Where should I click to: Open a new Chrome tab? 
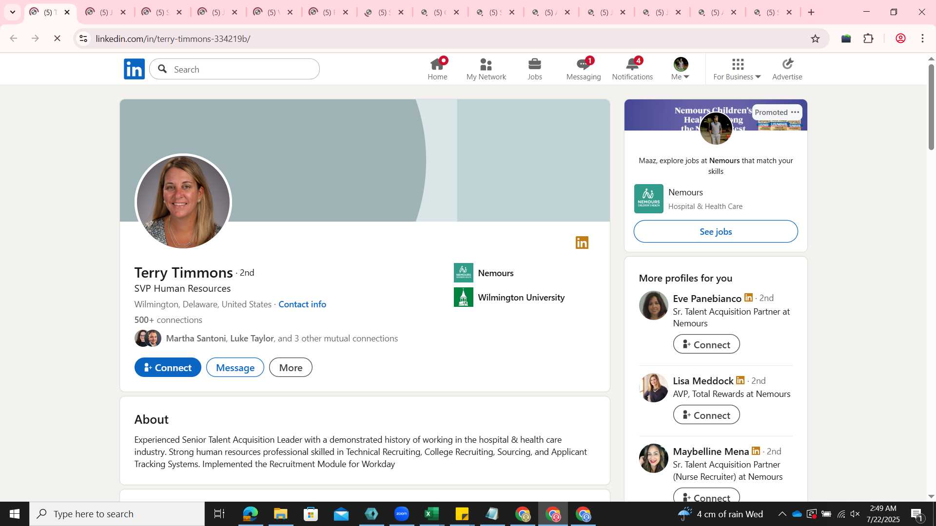(x=811, y=12)
